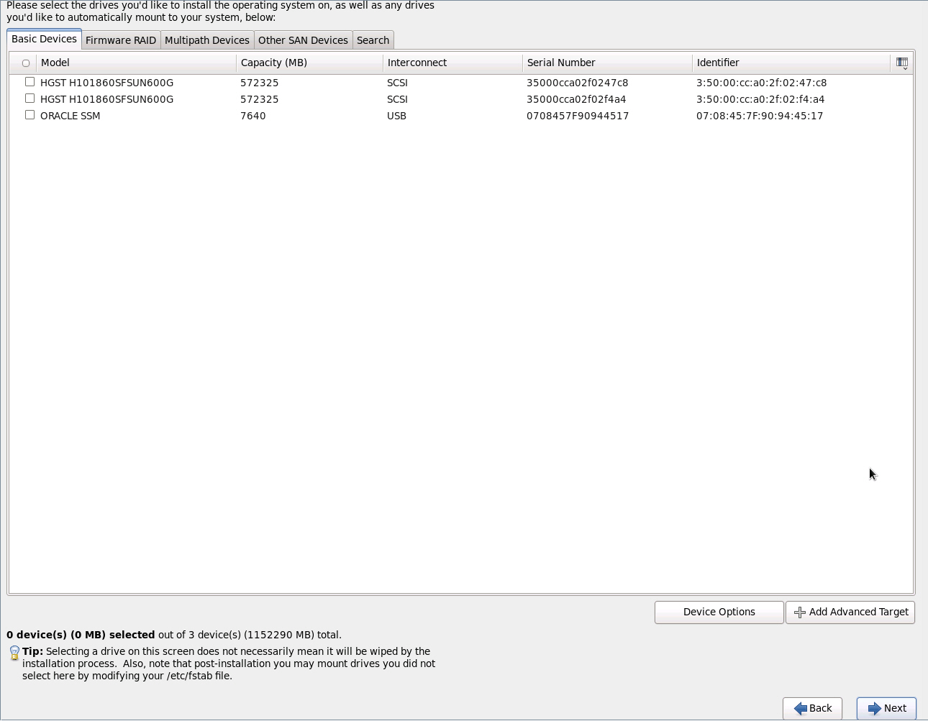Sort drives by the Capacity (MB) column header
Viewport: 928px width, 721px height.
tap(274, 63)
